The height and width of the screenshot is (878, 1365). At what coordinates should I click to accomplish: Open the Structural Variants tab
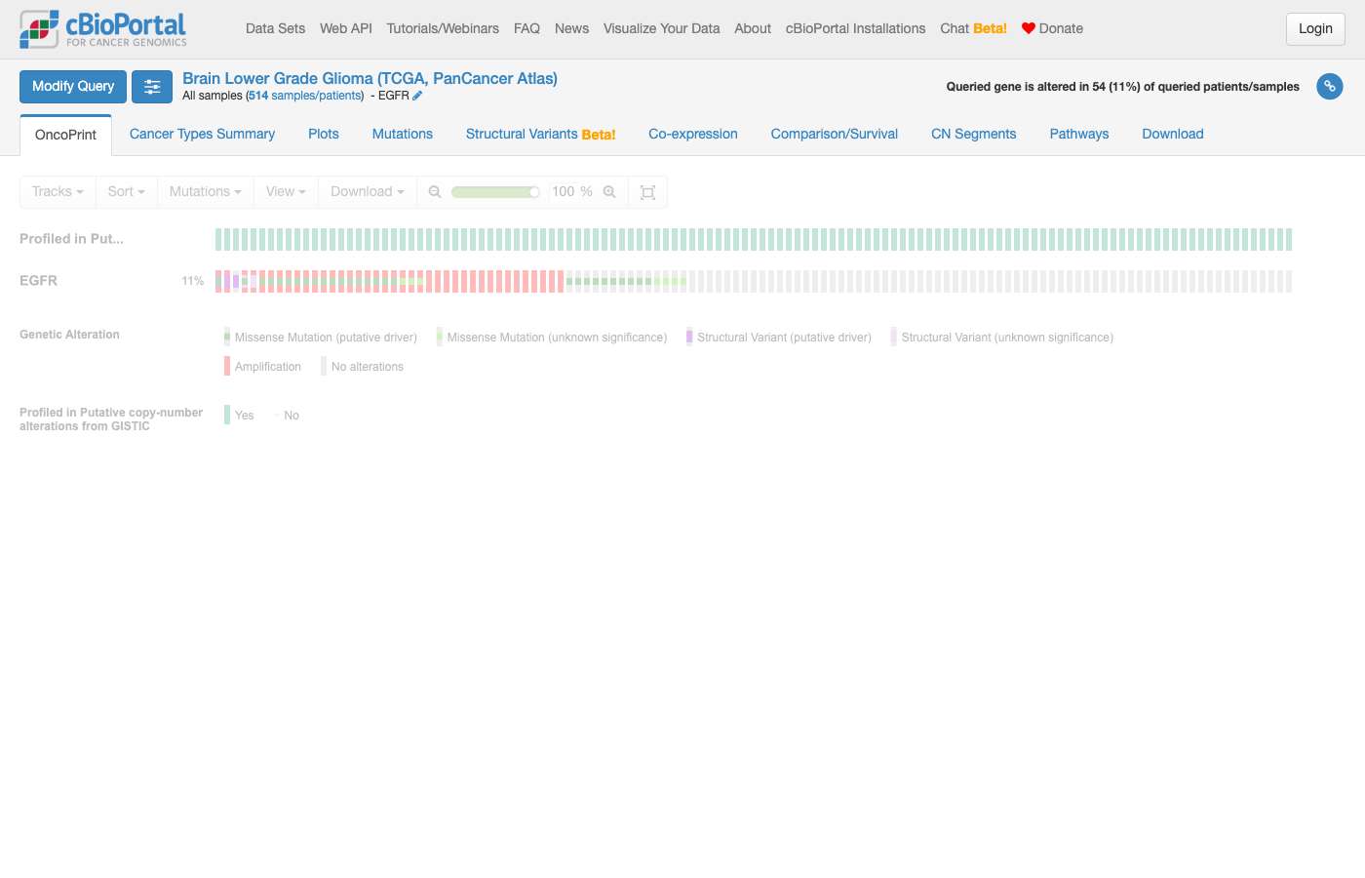[540, 135]
